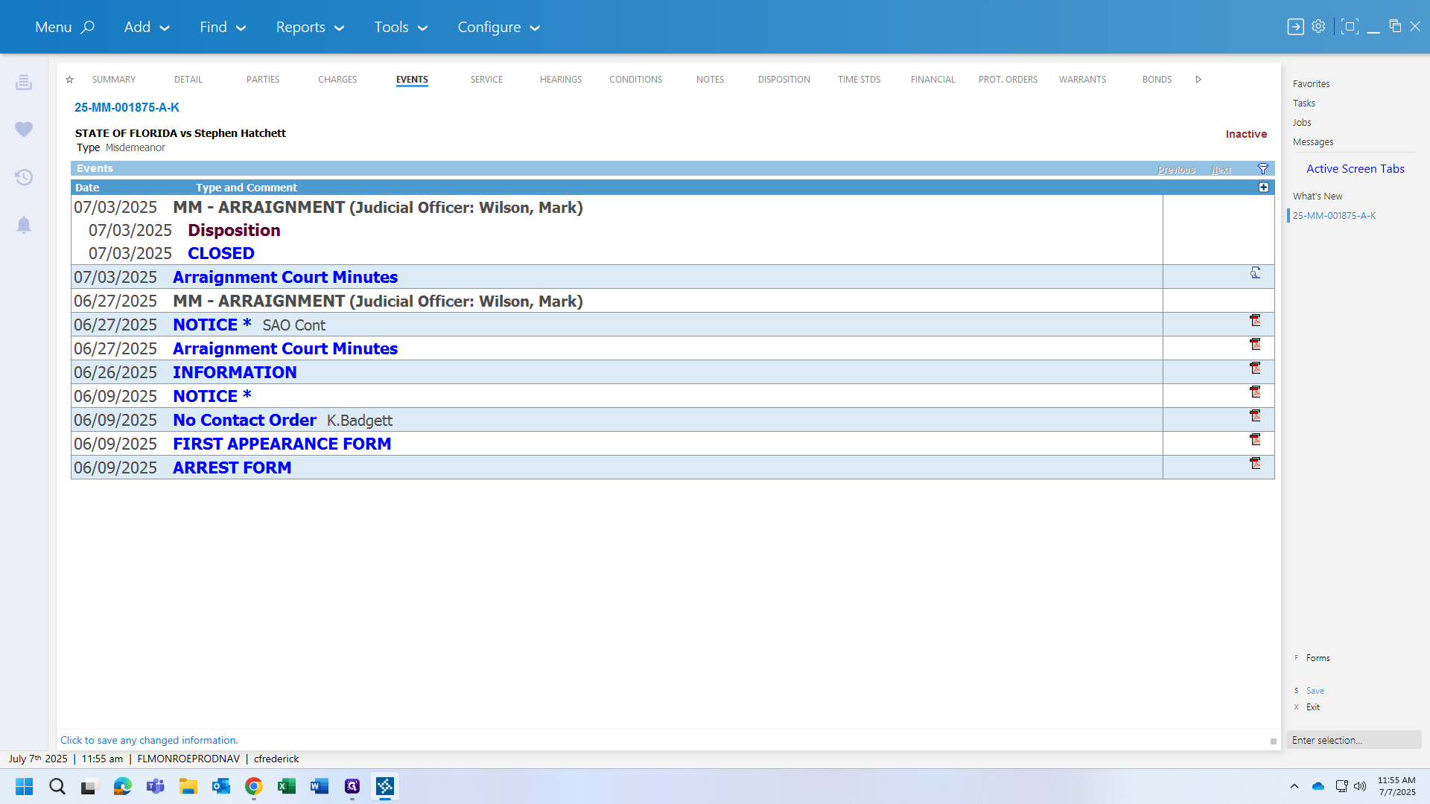Open the Disposition event link
Screen dimensions: 1430x804
[x=234, y=230]
